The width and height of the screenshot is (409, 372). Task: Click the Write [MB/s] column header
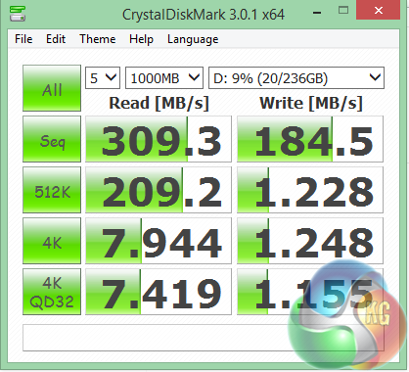(x=311, y=104)
